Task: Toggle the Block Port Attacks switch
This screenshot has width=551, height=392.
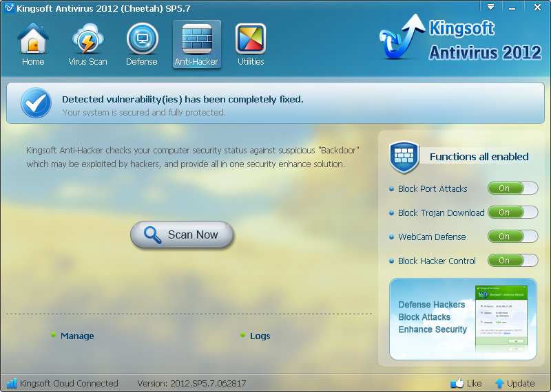Action: pyautogui.click(x=512, y=188)
